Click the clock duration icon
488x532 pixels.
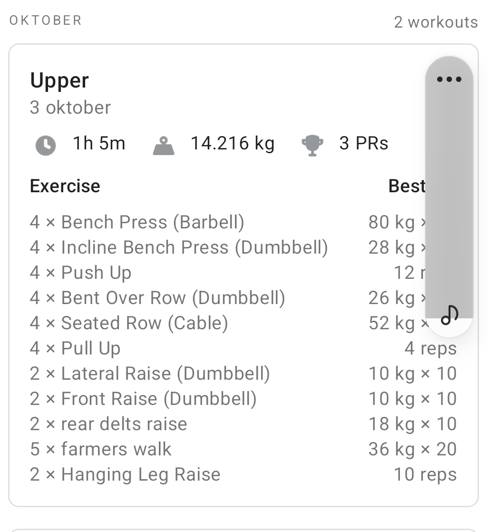(x=46, y=145)
